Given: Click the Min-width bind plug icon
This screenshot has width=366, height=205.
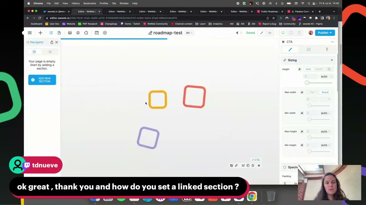Looking at the screenshot, I should point(302,113).
